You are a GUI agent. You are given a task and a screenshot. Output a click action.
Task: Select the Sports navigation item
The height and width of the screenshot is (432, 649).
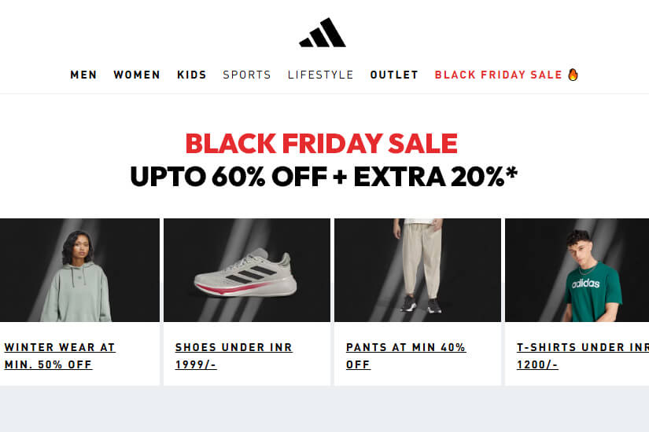pyautogui.click(x=247, y=75)
